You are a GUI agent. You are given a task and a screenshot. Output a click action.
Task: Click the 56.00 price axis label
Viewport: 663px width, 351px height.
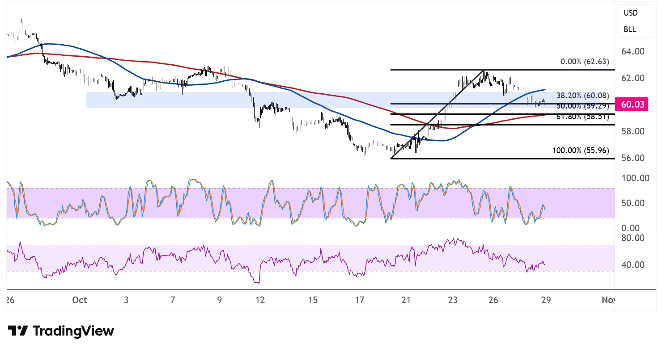point(633,158)
